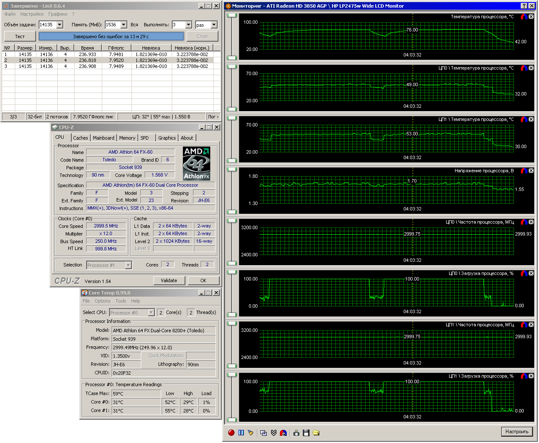This screenshot has height=443, width=539.
Task: Click the Время column header in LinX table
Action: click(87, 48)
